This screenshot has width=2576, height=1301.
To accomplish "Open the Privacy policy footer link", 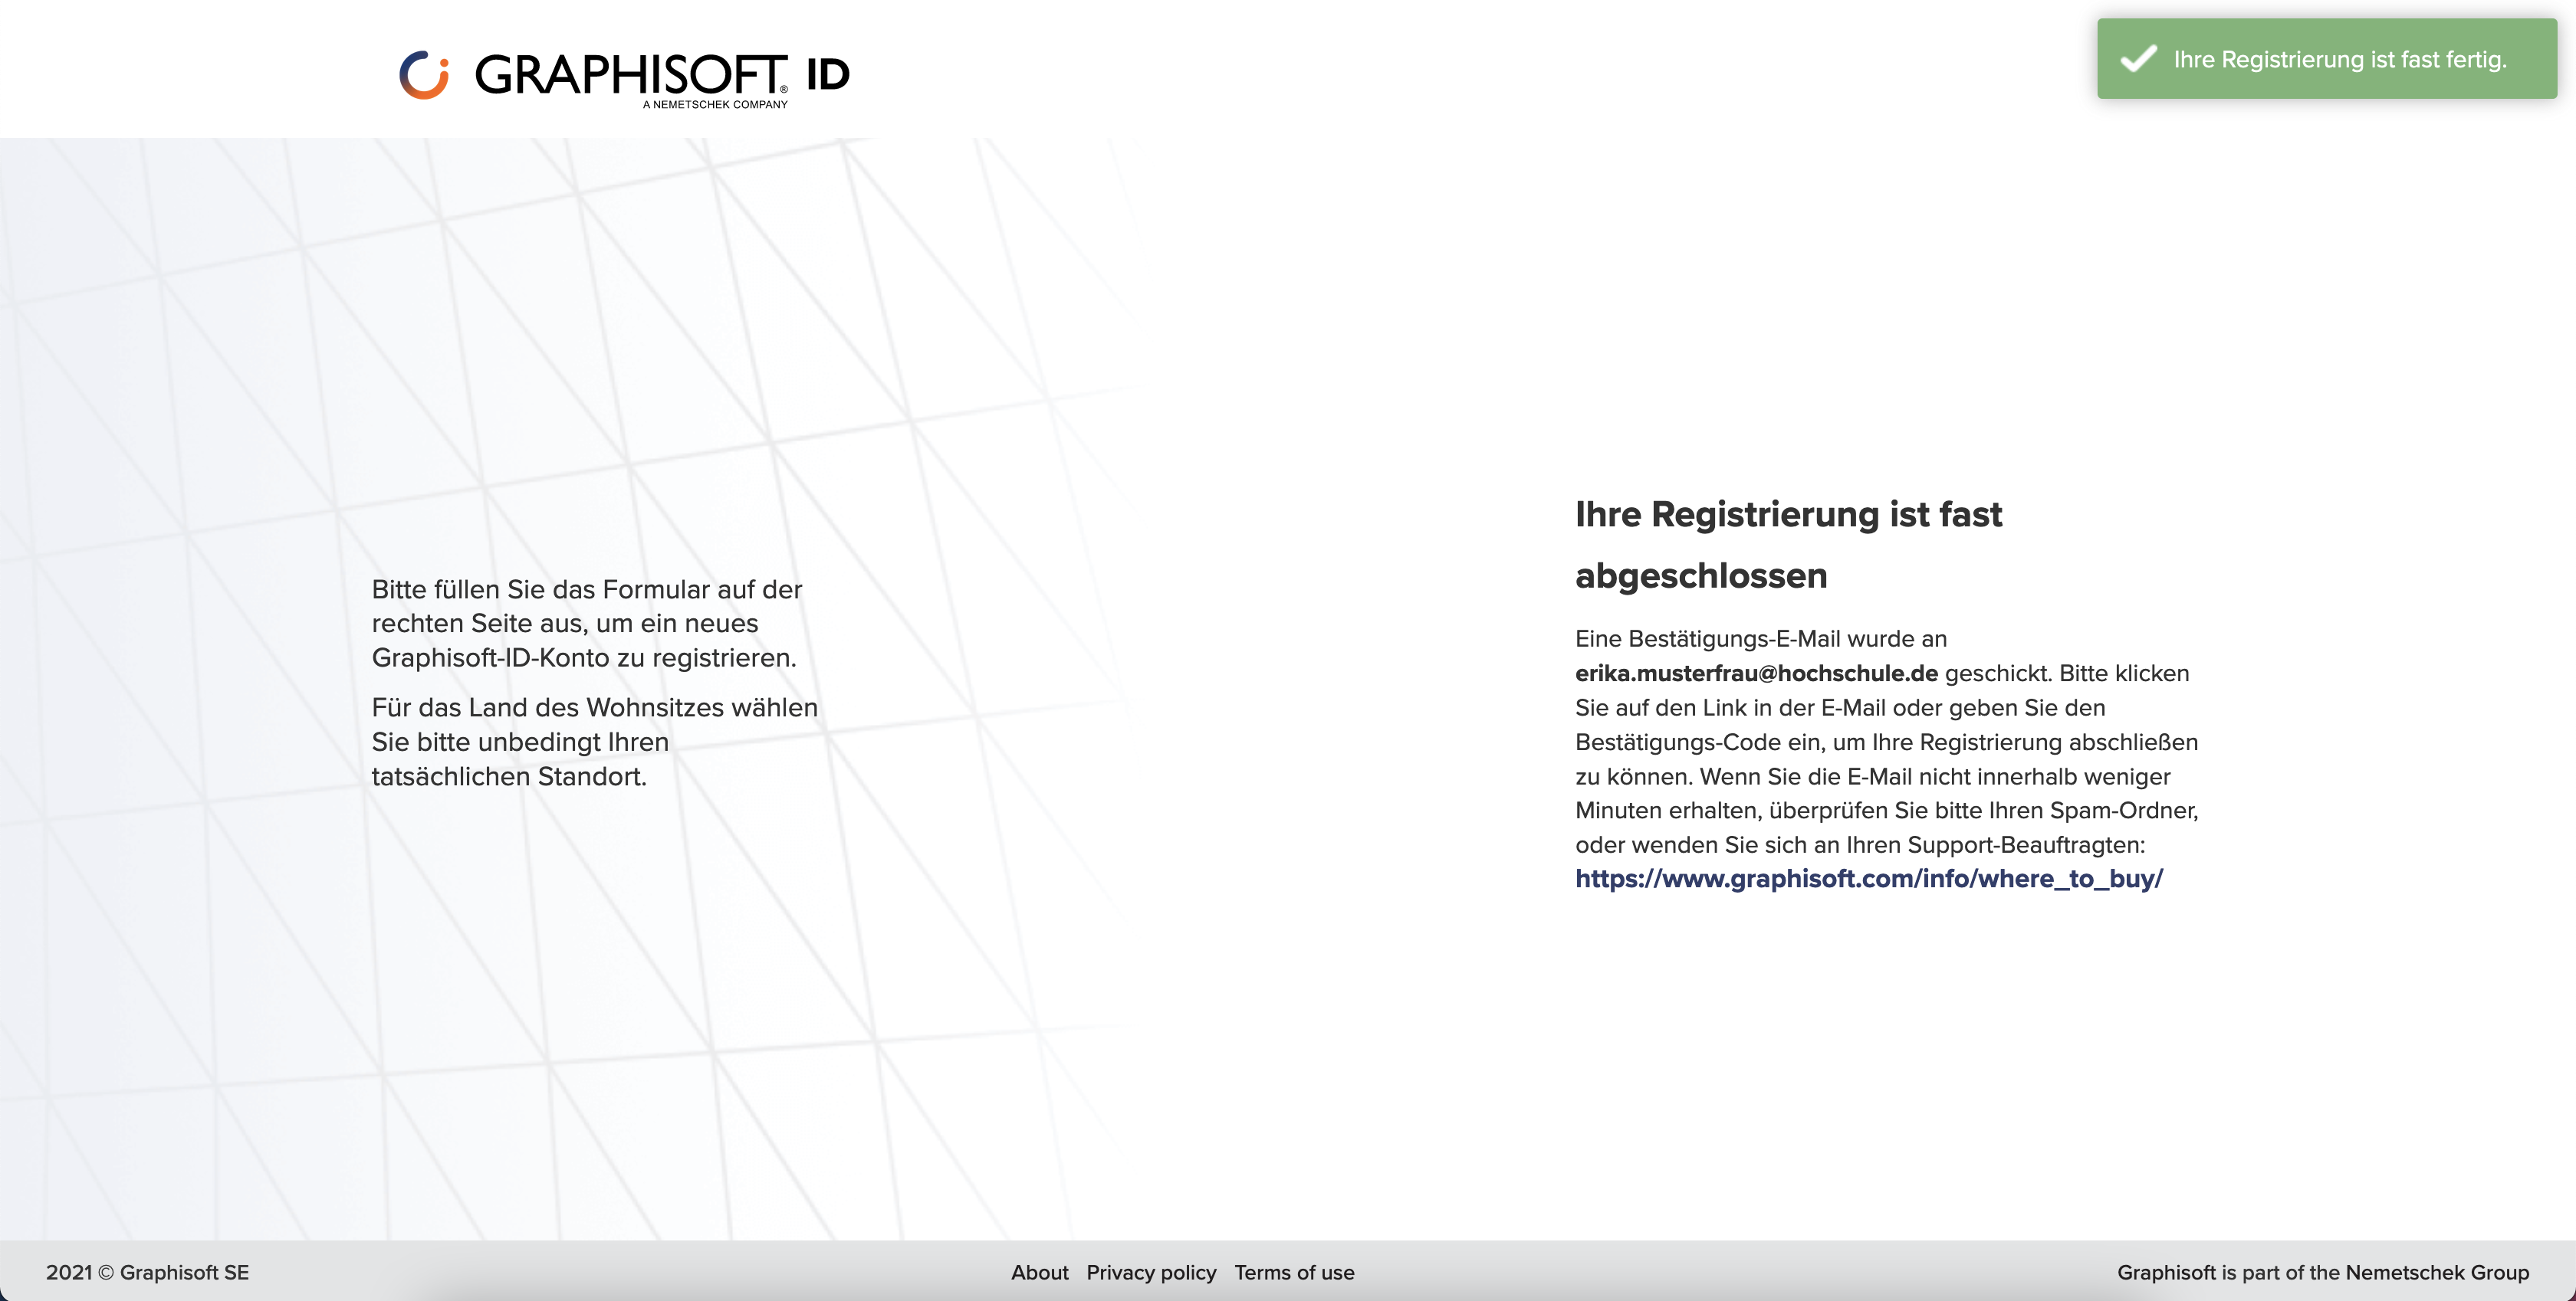I will [1151, 1272].
